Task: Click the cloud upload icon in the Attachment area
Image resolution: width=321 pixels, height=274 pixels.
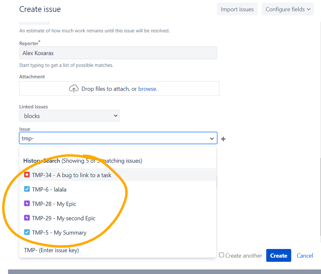Action: (73, 89)
